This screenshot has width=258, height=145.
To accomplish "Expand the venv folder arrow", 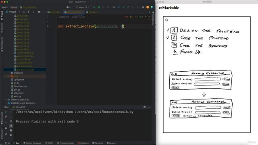I will point(8,76).
